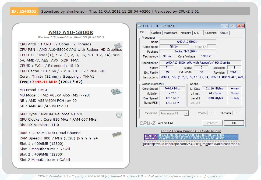Switch to the About tab
This screenshot has height=180, width=261.
click(224, 33)
